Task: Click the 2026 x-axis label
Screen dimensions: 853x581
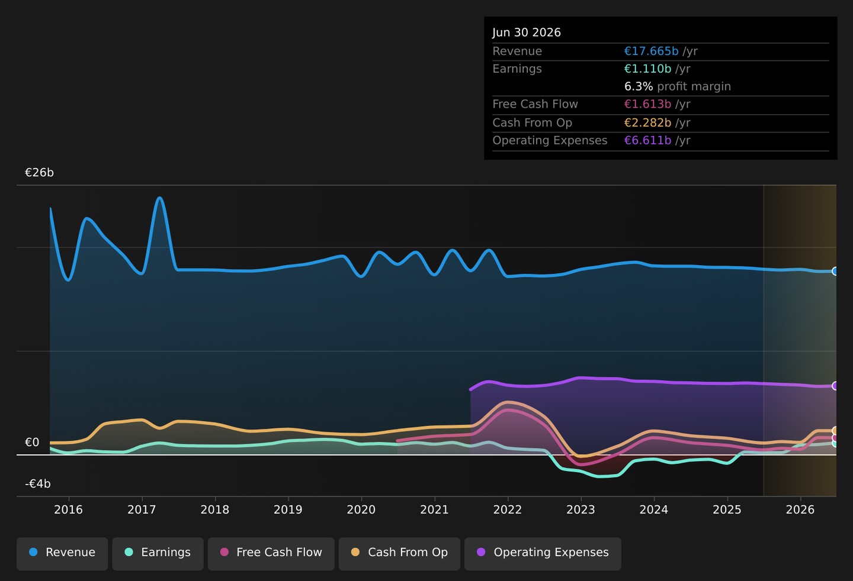Action: pyautogui.click(x=800, y=510)
